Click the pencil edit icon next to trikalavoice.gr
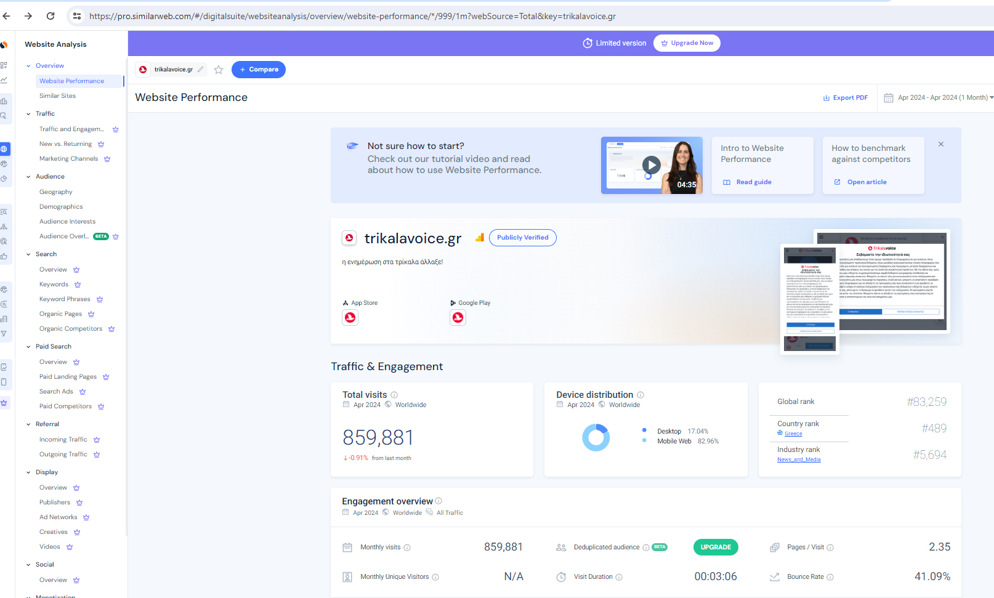This screenshot has height=598, width=994. pos(201,70)
